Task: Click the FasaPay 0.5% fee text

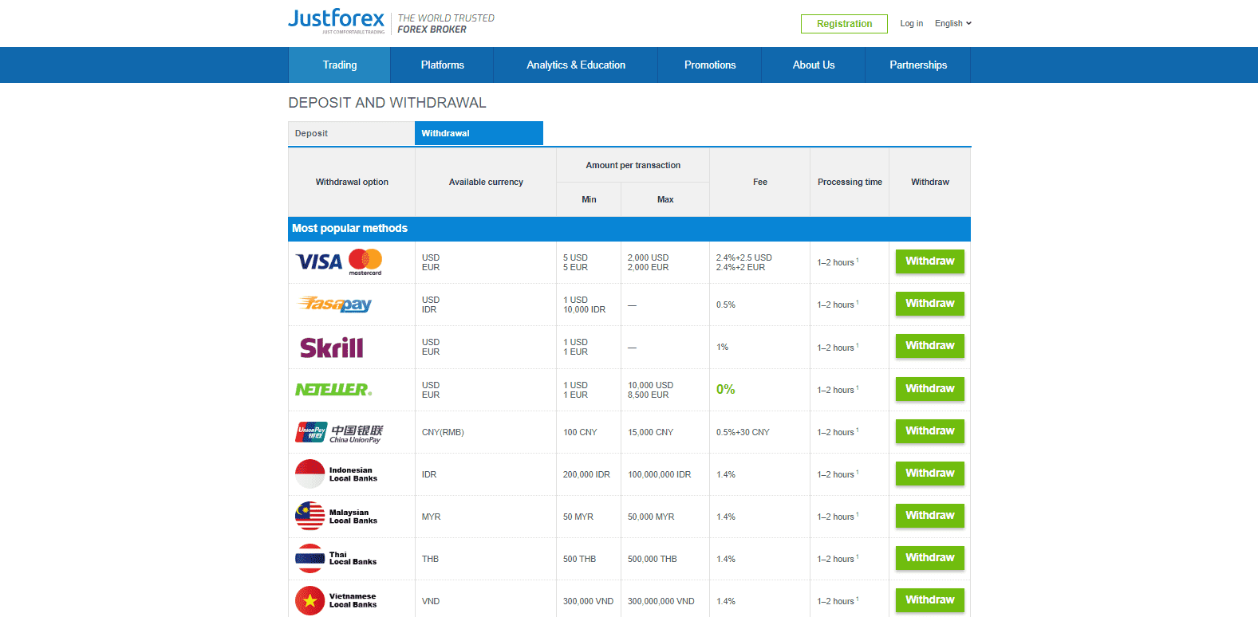Action: coord(726,305)
